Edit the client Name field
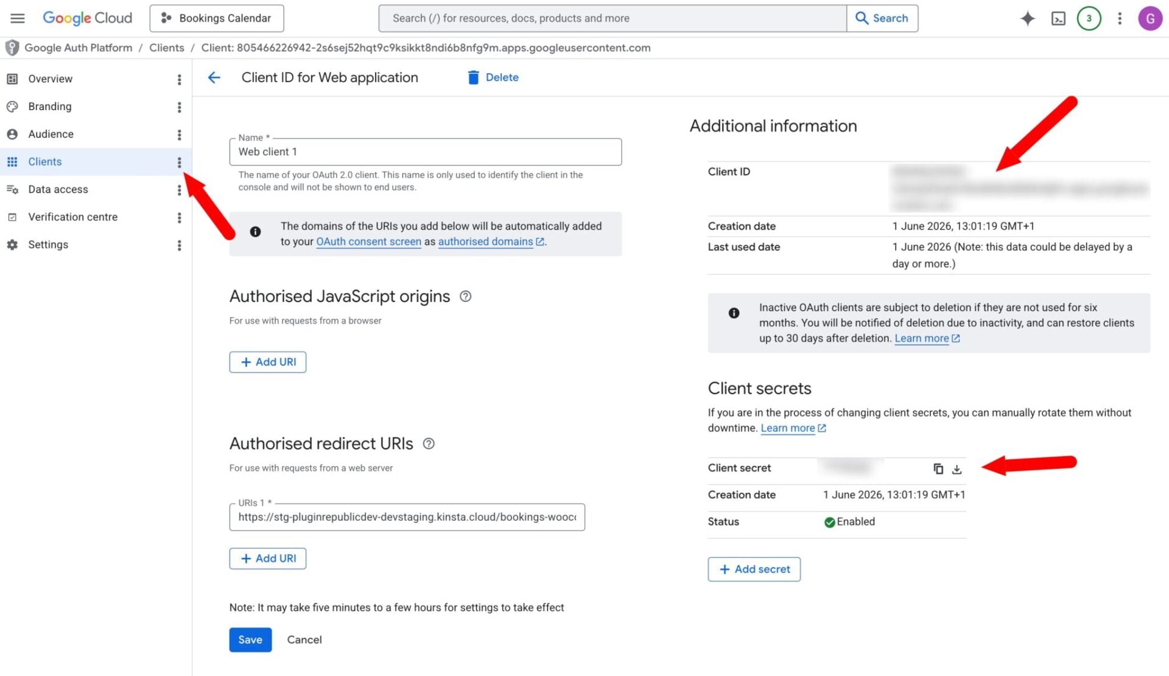The image size is (1169, 676). pos(425,152)
